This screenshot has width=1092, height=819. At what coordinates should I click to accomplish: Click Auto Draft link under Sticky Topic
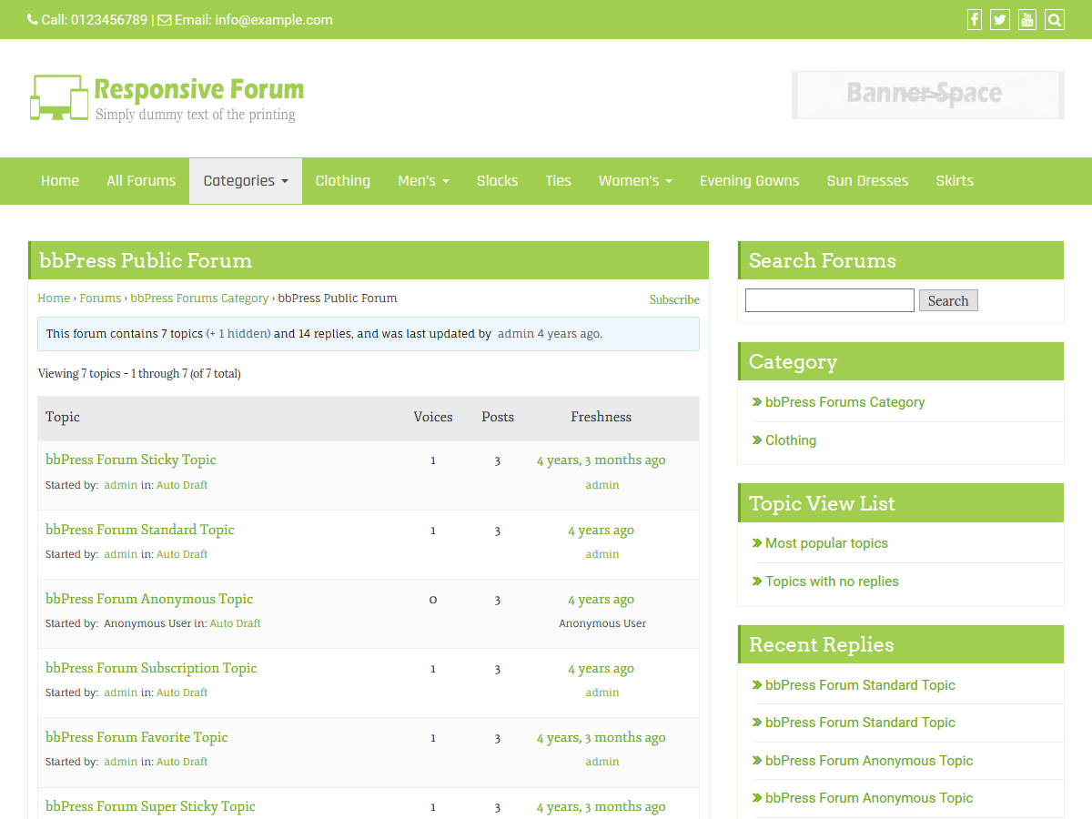pos(182,485)
